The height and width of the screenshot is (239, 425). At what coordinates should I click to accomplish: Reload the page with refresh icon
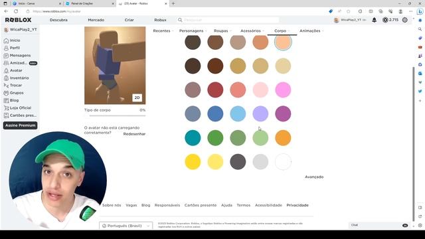click(16, 11)
